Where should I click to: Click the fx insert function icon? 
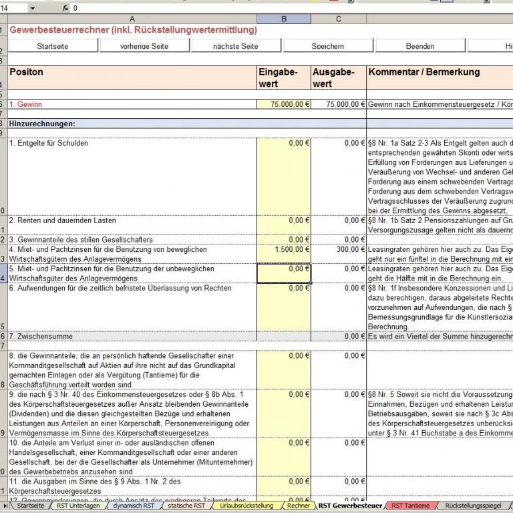click(65, 8)
